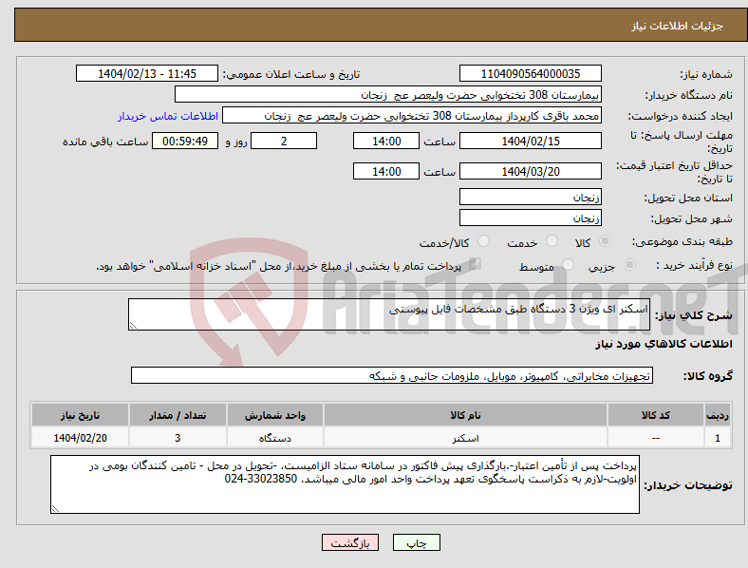This screenshot has width=748, height=568.
Task: Click the نام دستگاه خریدار hospital field
Action: tap(388, 94)
